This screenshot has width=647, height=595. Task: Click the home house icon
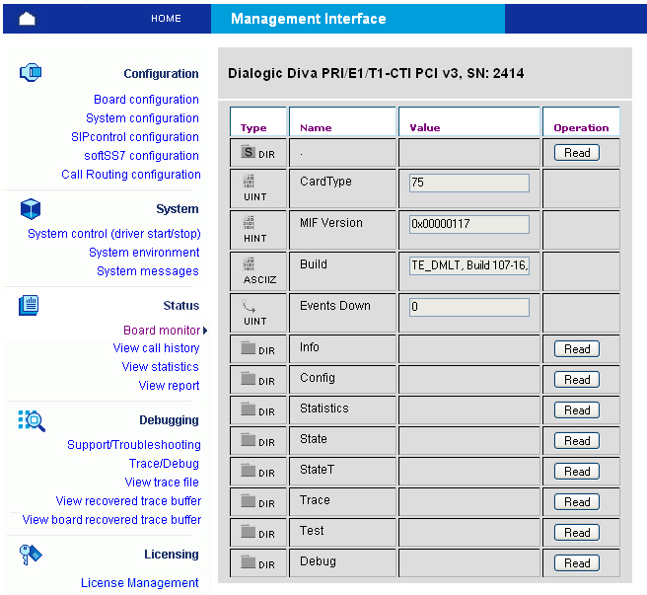pos(27,19)
